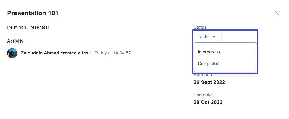Click the Status field label
The width and height of the screenshot is (289, 119).
[200, 27]
